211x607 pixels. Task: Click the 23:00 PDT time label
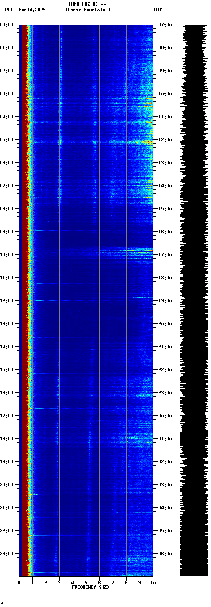(x=6, y=554)
